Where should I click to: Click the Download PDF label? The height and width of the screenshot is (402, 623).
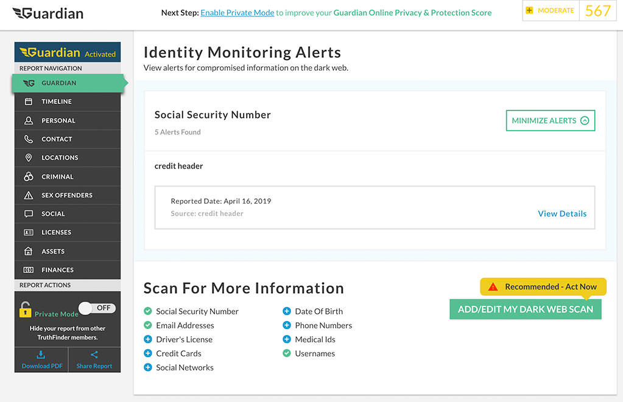coord(42,366)
